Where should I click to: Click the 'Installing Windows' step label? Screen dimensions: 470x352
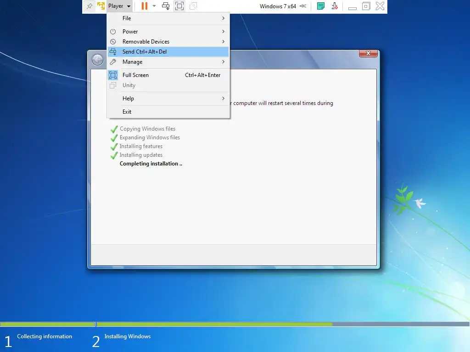pyautogui.click(x=128, y=336)
